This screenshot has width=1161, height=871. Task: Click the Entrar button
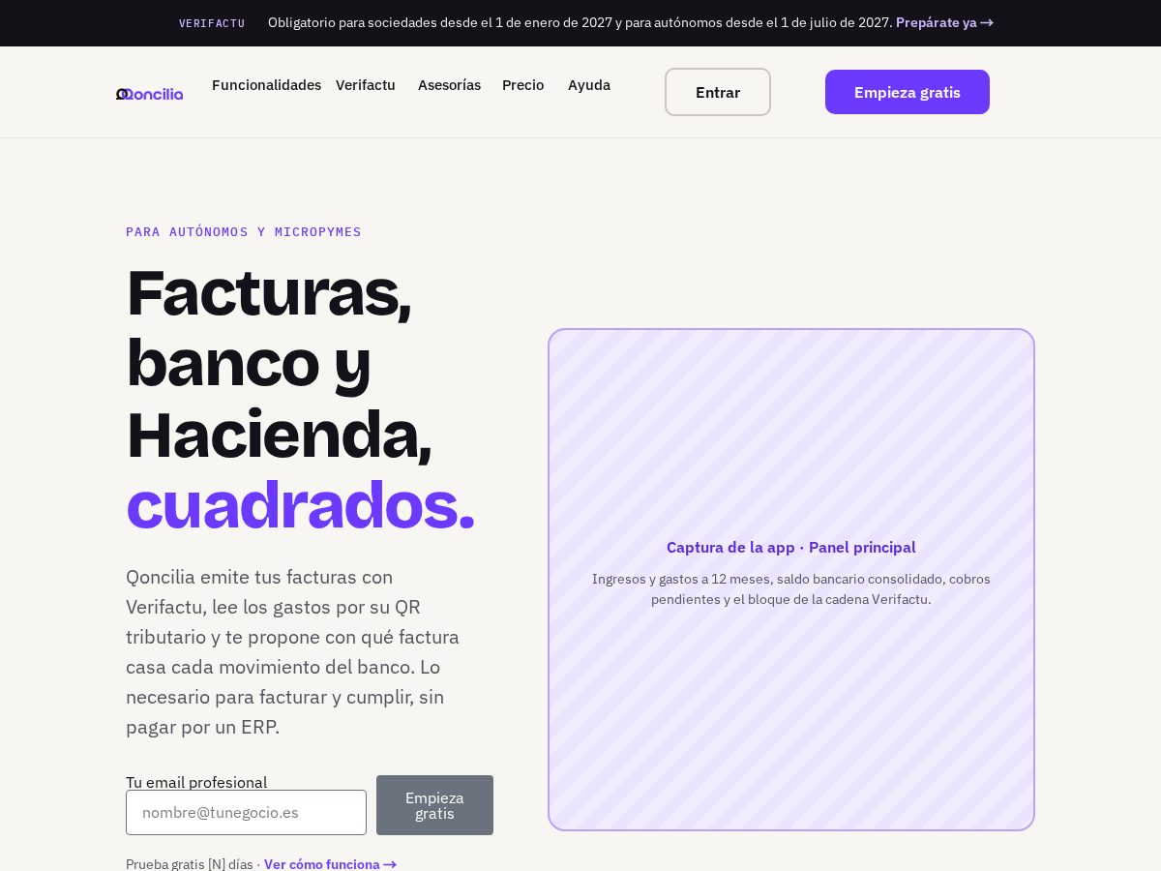[718, 92]
